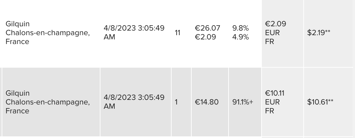
Task: Click the $2.19** total price
Action: coord(318,33)
